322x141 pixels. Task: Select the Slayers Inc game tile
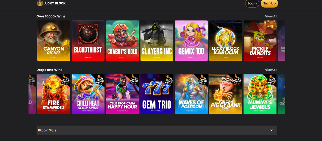157,41
